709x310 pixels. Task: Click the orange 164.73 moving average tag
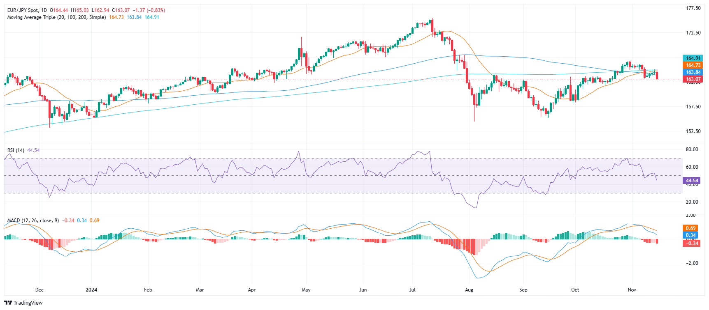(693, 65)
